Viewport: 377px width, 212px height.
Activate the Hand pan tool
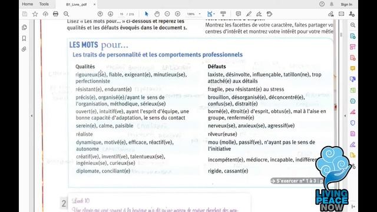pos(157,14)
